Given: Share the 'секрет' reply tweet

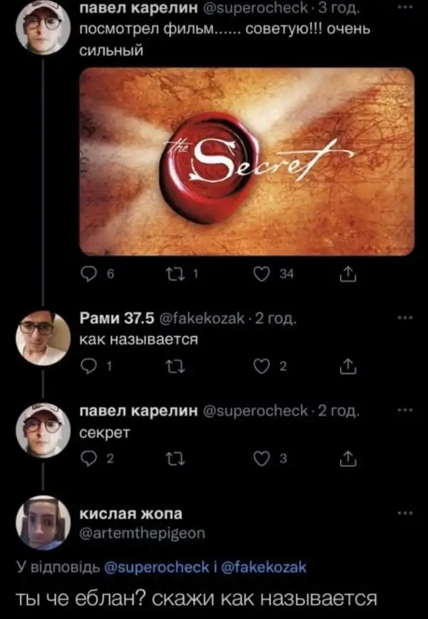Looking at the screenshot, I should pos(348,459).
